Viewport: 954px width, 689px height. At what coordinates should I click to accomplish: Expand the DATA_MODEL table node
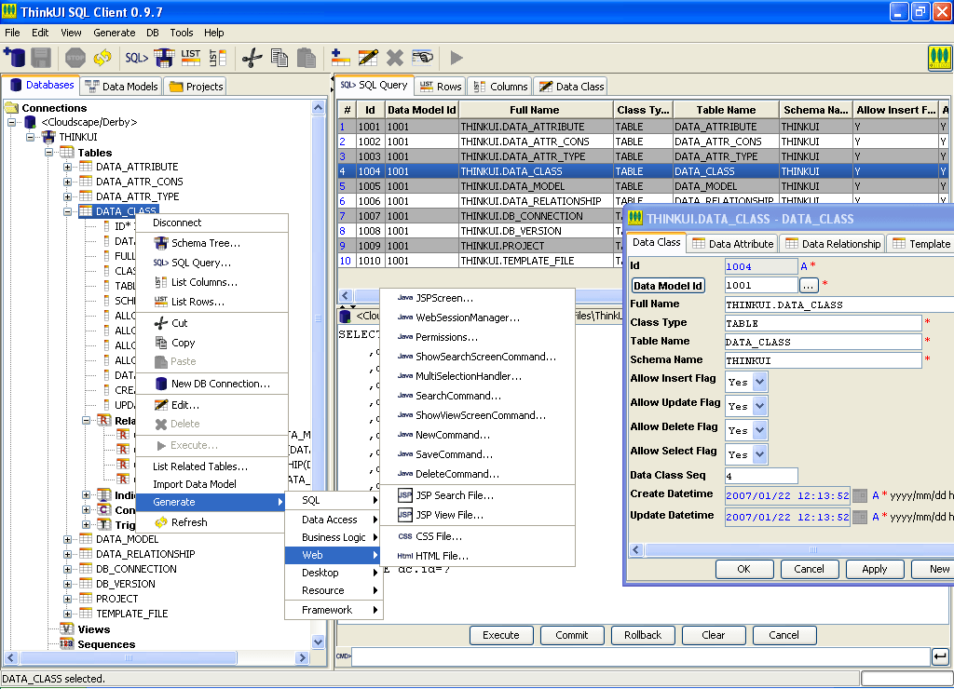(67, 539)
